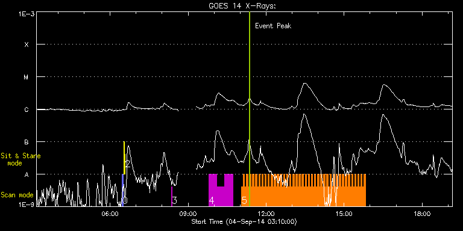Click the GOES 14 X-Rays title
Screen dimensions: 463x231
click(x=242, y=6)
